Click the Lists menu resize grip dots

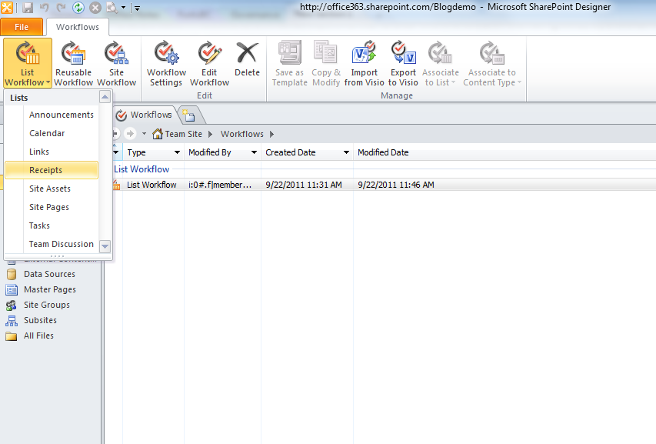[58, 256]
